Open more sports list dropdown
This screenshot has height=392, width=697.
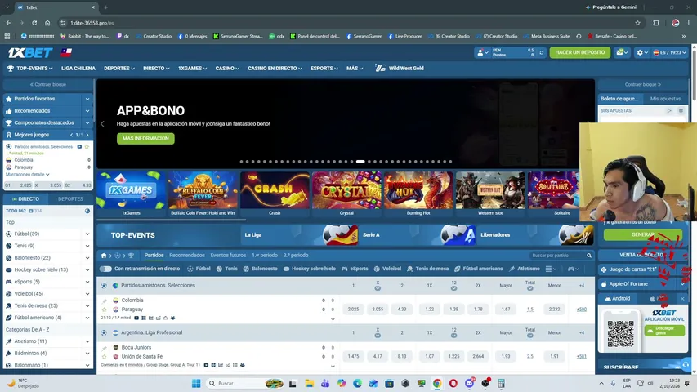(x=552, y=269)
